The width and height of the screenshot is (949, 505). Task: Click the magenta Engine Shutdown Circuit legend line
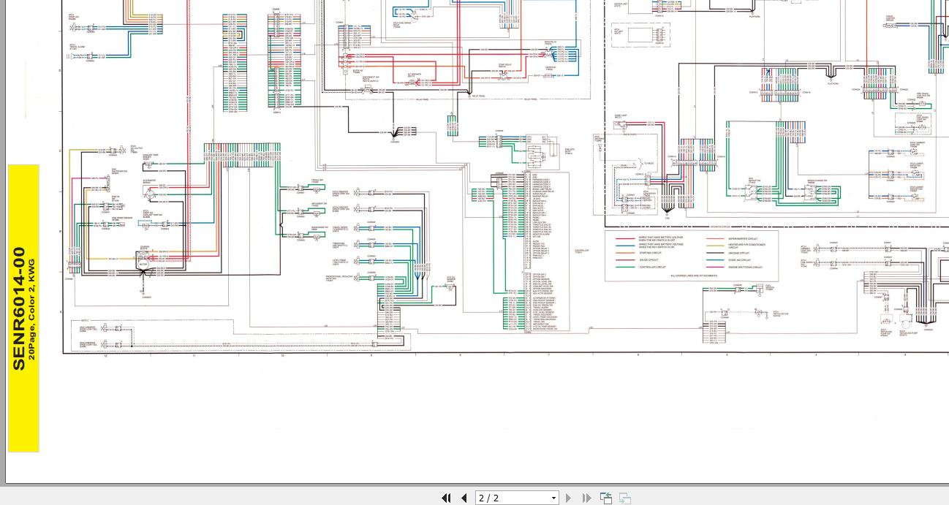[715, 267]
